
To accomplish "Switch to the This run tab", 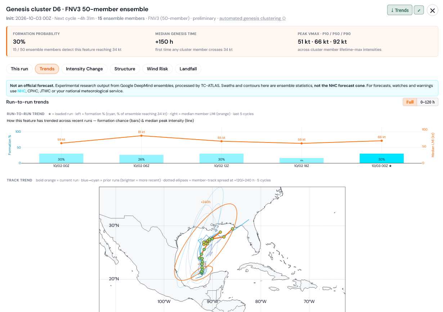I will coord(19,69).
